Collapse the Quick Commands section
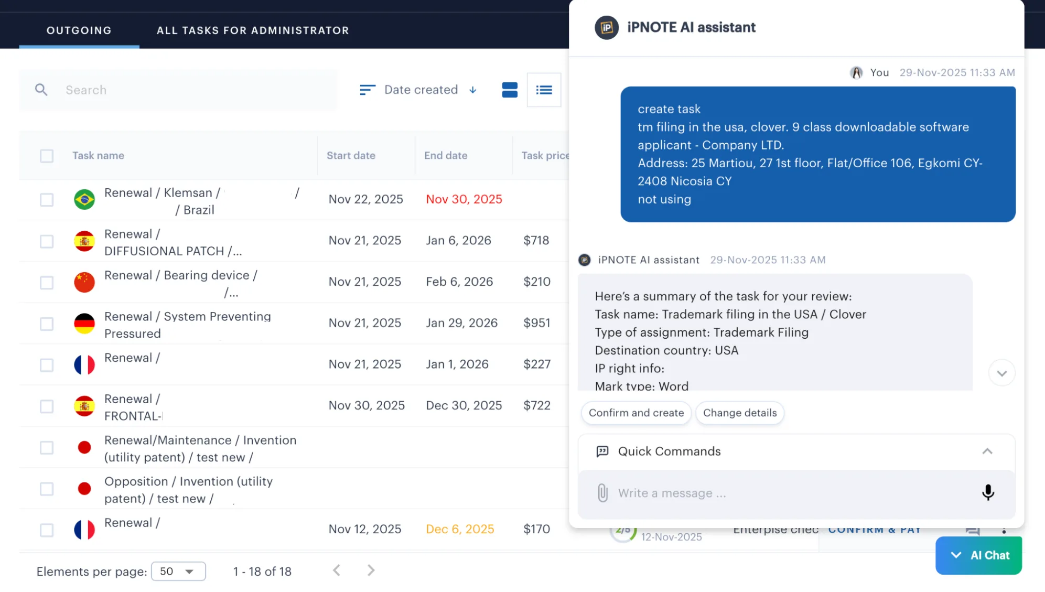This screenshot has height=592, width=1045. pos(987,451)
